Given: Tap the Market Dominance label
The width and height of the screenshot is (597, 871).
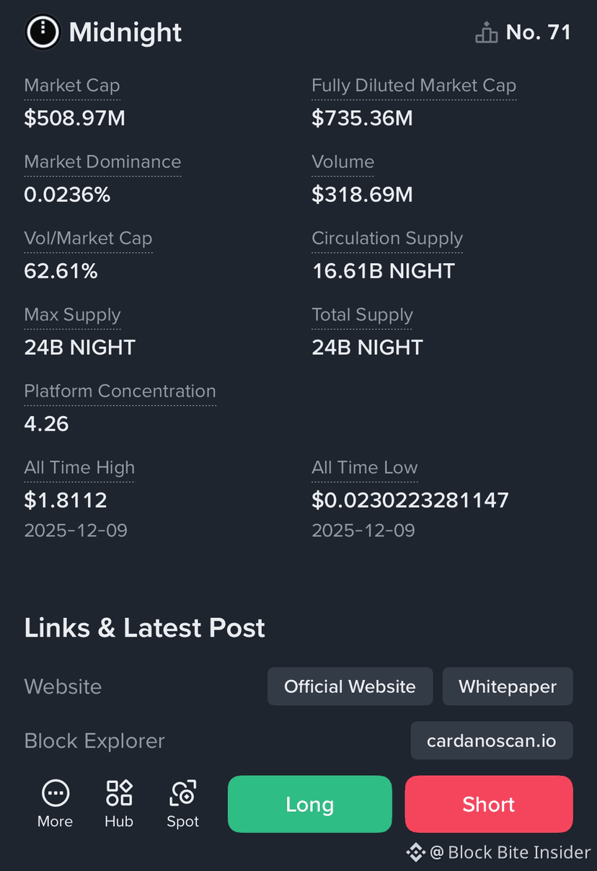Looking at the screenshot, I should 102,162.
